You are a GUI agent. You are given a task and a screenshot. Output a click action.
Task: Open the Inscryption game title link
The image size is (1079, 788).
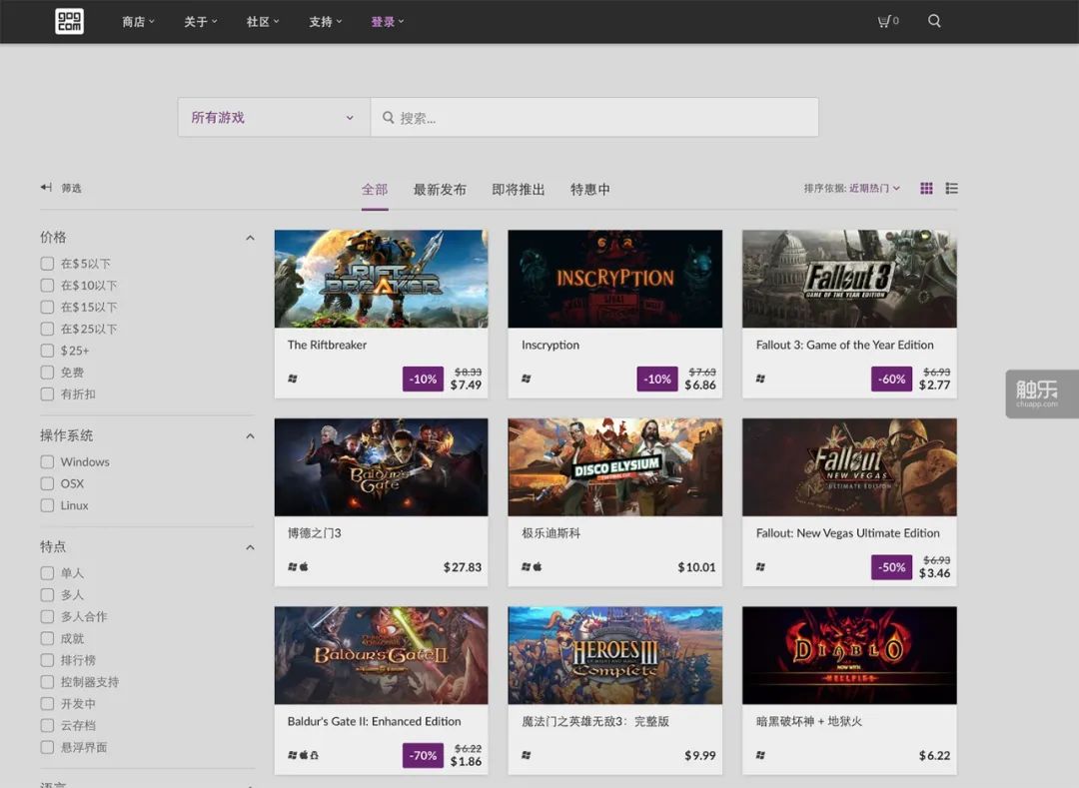[x=550, y=346]
